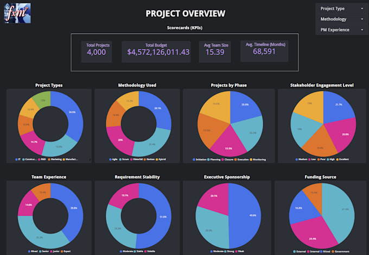Click the Expert legend entry in Team Experience

click(66, 251)
